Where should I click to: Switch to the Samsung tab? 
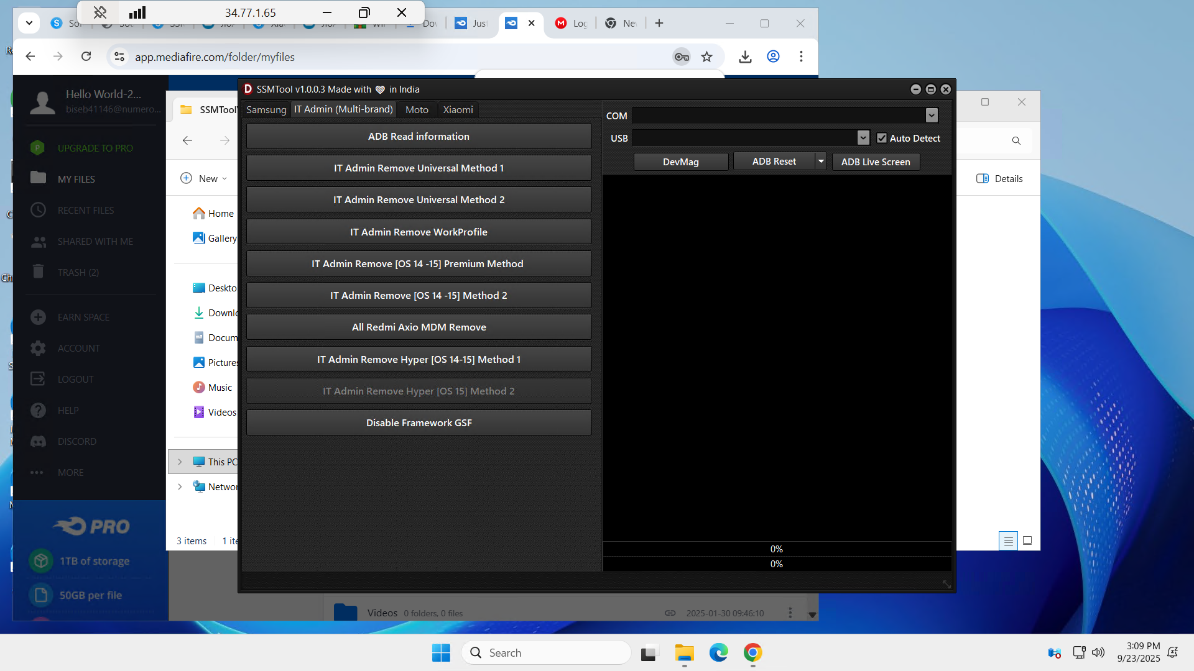tap(266, 110)
